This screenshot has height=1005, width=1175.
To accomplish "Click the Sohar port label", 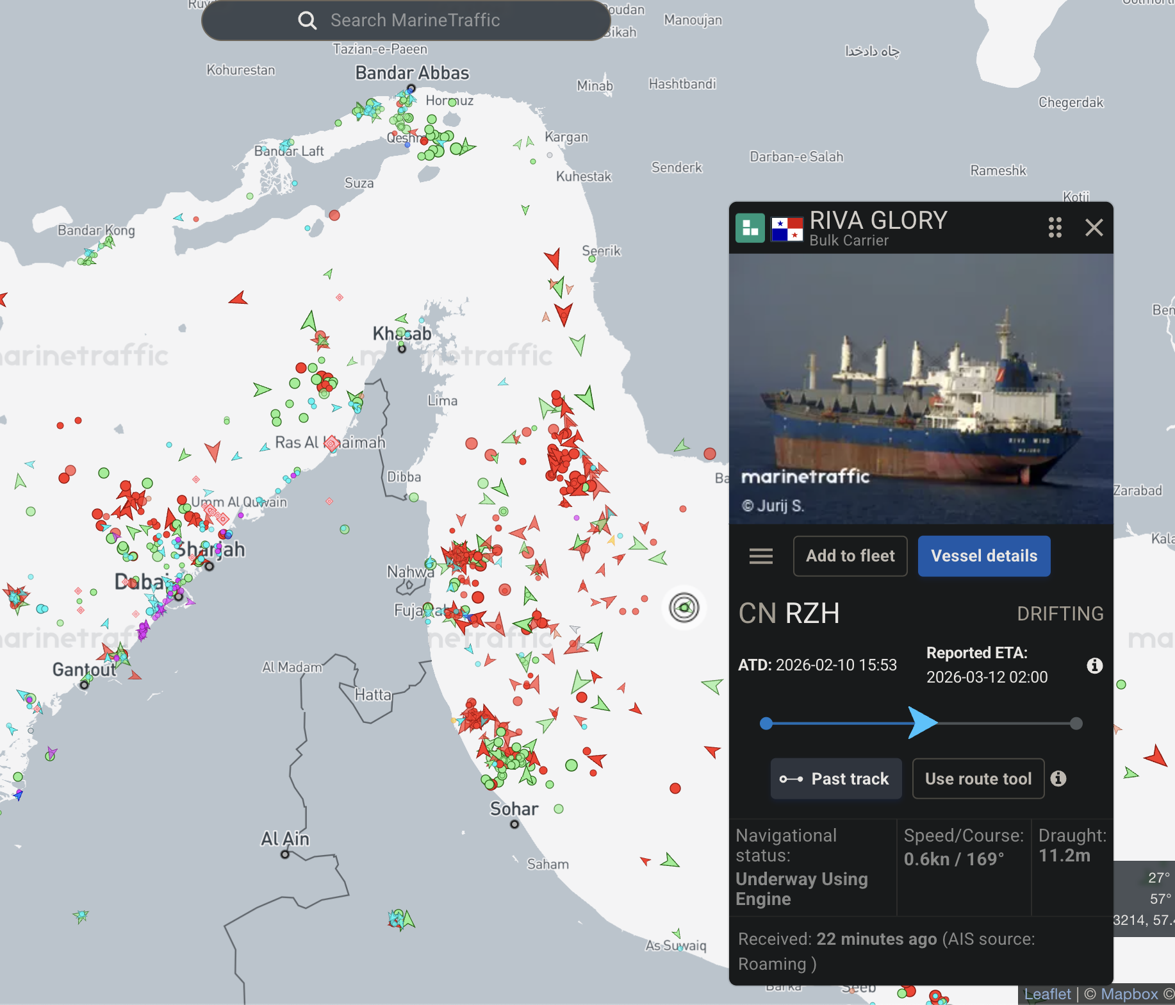I will point(514,809).
